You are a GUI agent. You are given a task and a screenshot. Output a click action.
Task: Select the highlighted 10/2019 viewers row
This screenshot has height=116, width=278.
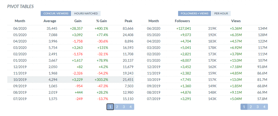(x=71, y=79)
